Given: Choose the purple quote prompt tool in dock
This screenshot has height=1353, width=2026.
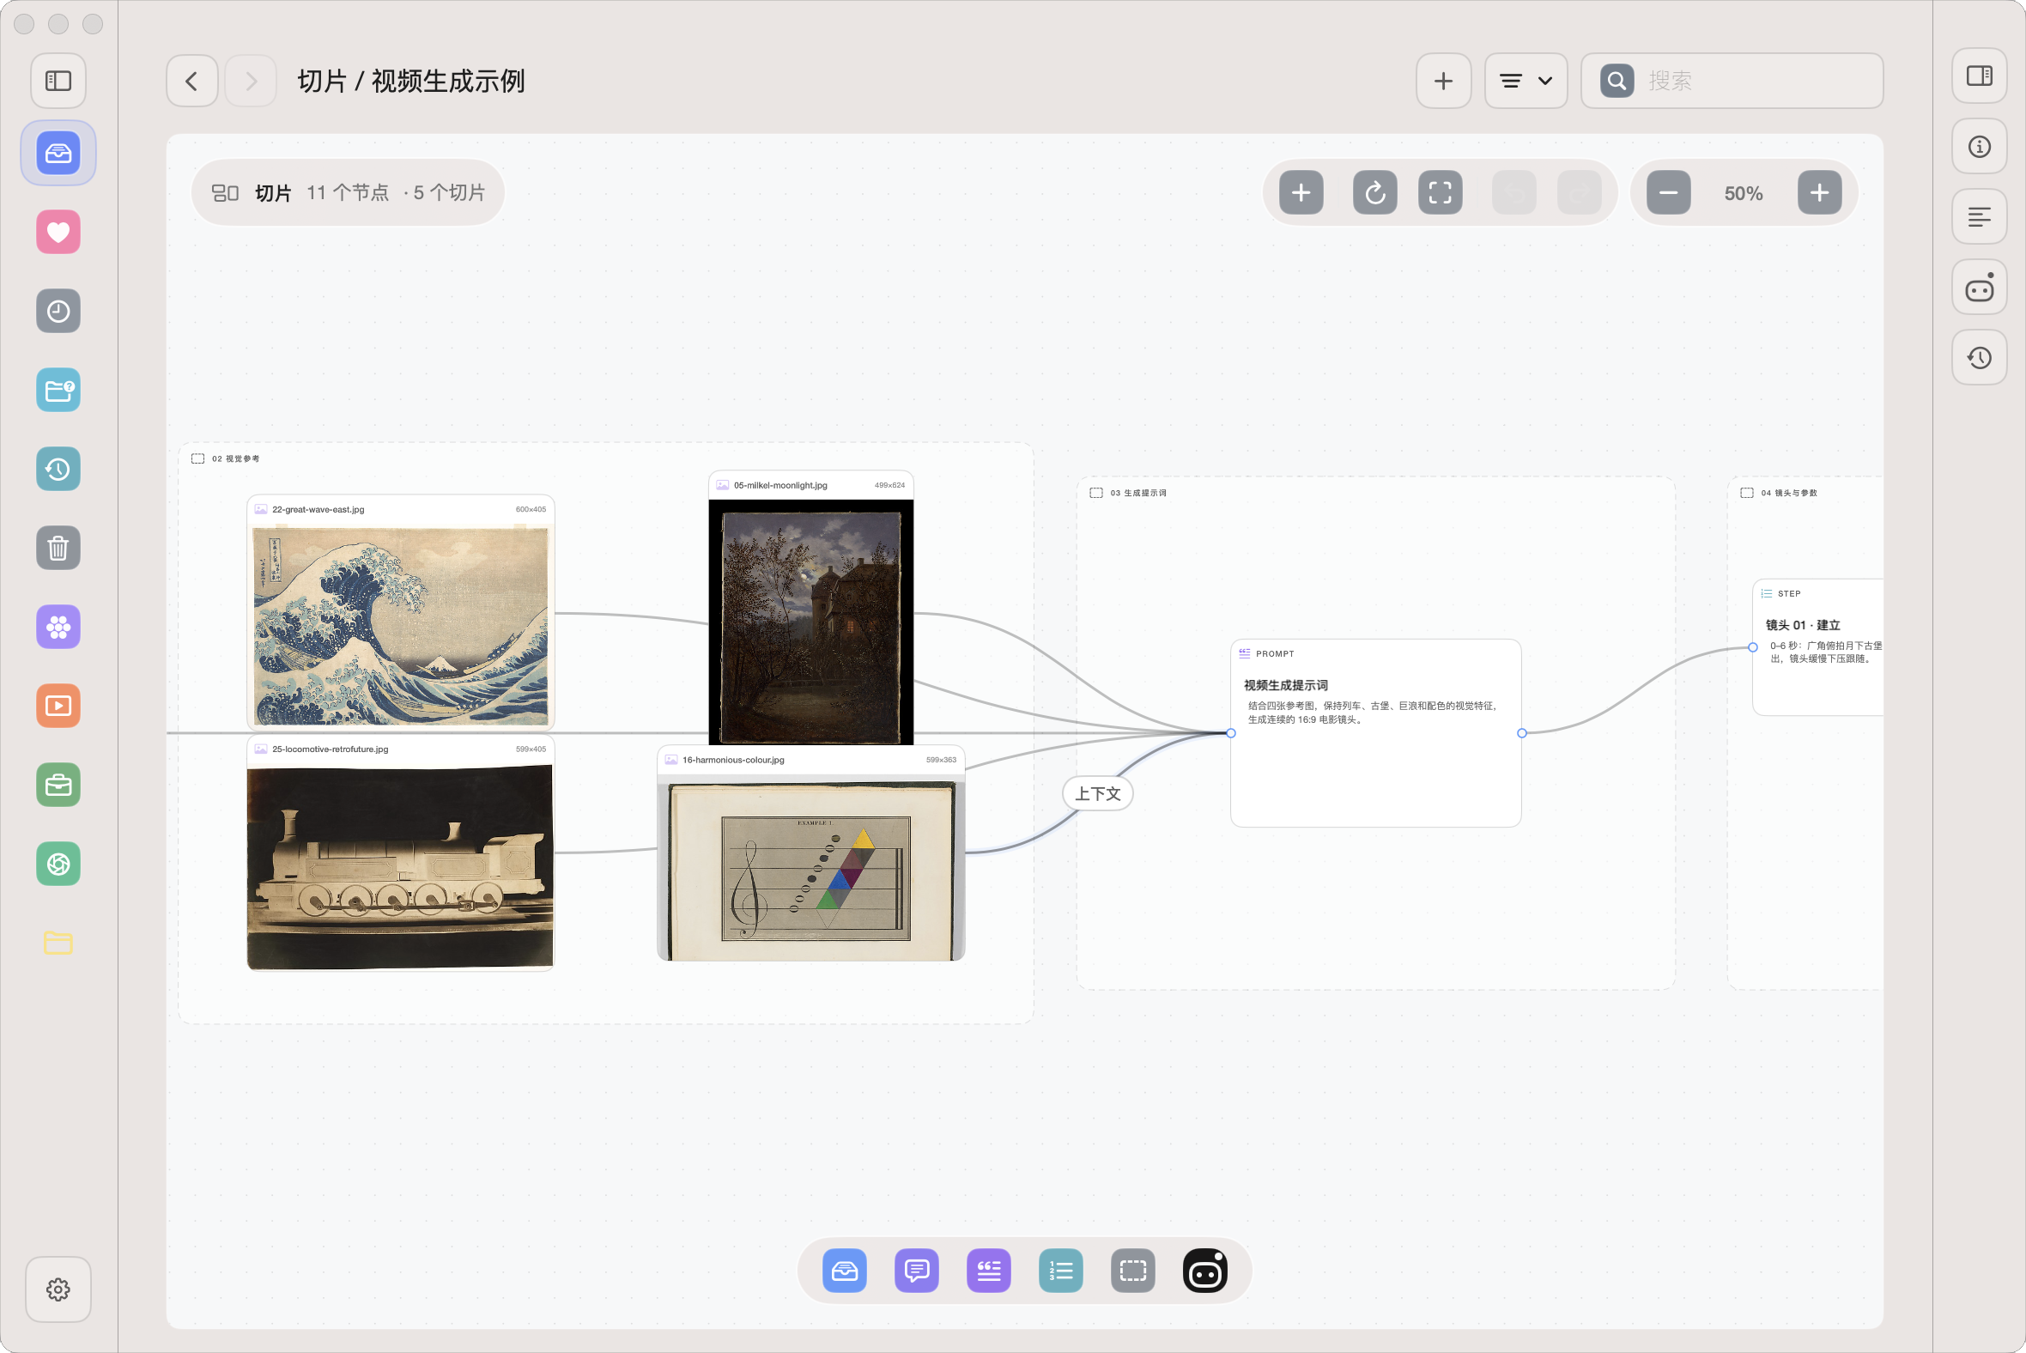Looking at the screenshot, I should (x=989, y=1271).
